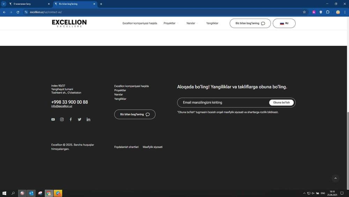
Task: Reload the page with the refresh icon
Action: click(18, 12)
